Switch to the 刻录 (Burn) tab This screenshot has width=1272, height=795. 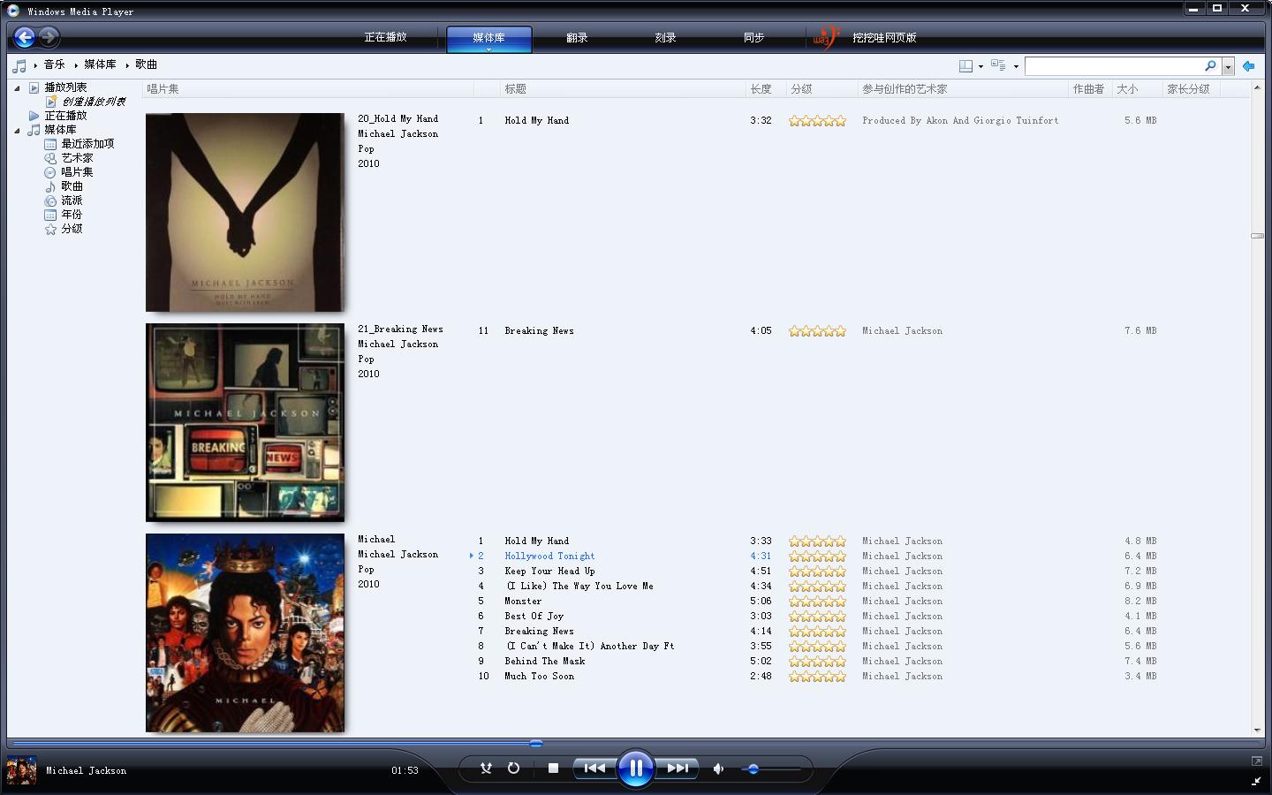click(665, 38)
